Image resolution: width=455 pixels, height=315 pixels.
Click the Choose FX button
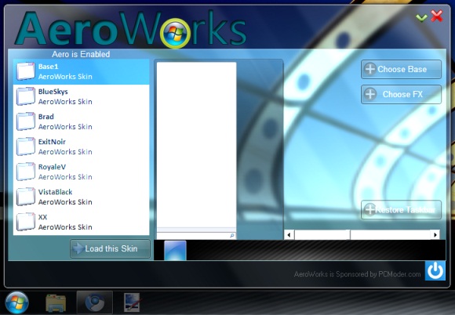click(x=401, y=94)
